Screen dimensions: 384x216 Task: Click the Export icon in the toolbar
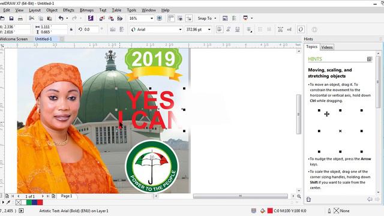(111, 19)
